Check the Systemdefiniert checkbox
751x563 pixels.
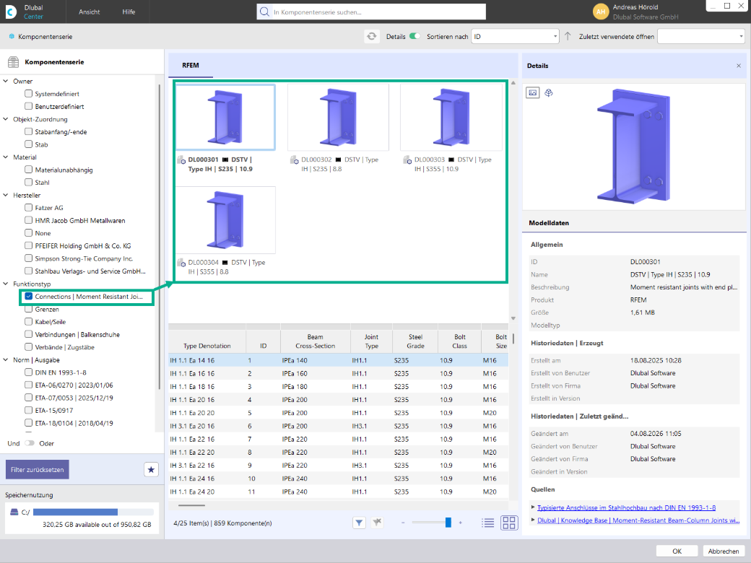pos(29,94)
